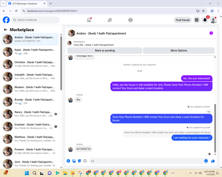Click the CA$1,000 listing title link
The image size is (222, 177).
pyautogui.click(x=94, y=45)
